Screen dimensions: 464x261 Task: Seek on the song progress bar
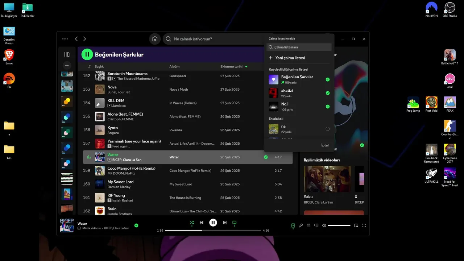coord(213,230)
